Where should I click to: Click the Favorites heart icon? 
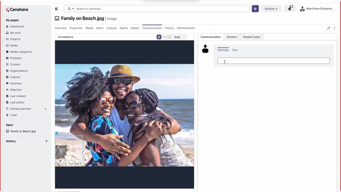pos(7,84)
